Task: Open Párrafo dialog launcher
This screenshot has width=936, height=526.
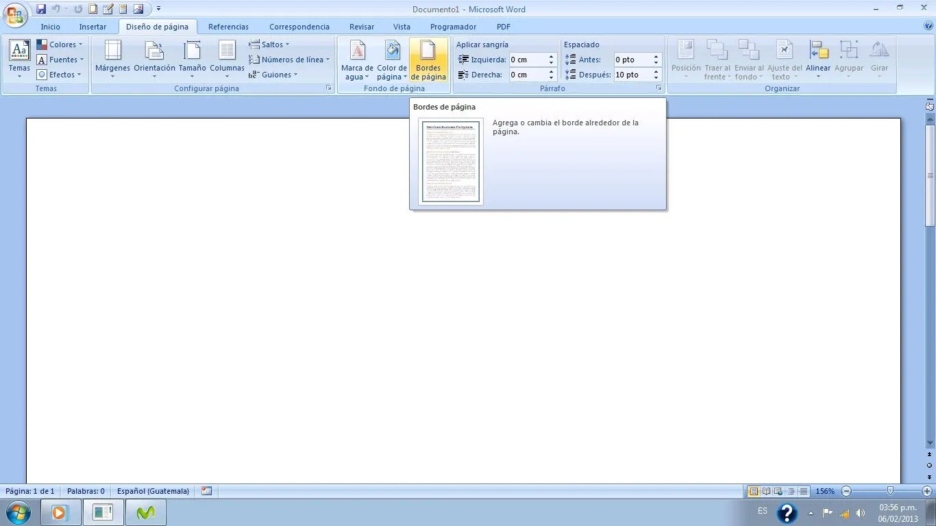Action: click(658, 88)
